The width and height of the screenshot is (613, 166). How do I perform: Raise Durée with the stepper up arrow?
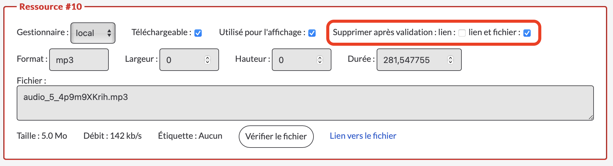coord(450,58)
